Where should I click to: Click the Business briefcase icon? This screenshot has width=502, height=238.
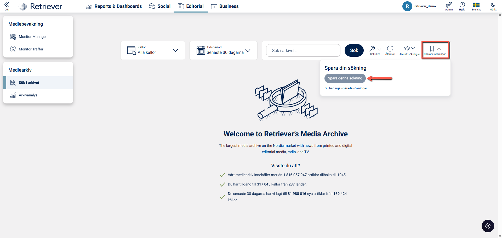coord(214,6)
